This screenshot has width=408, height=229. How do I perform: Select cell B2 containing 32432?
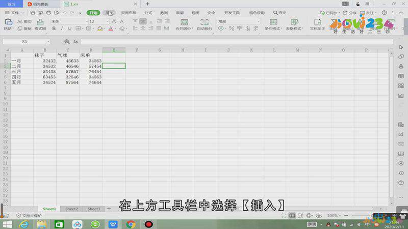[x=45, y=61]
